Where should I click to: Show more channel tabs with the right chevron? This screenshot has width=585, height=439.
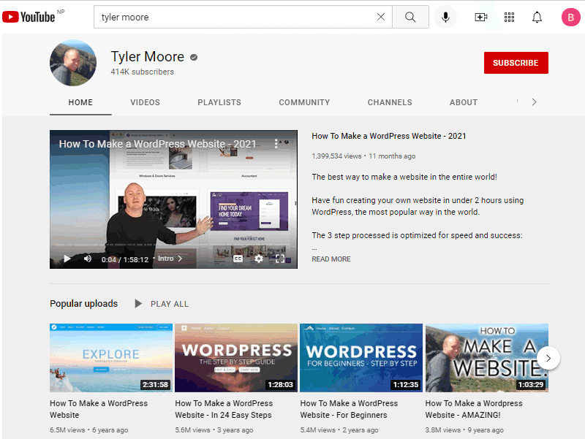pyautogui.click(x=534, y=102)
